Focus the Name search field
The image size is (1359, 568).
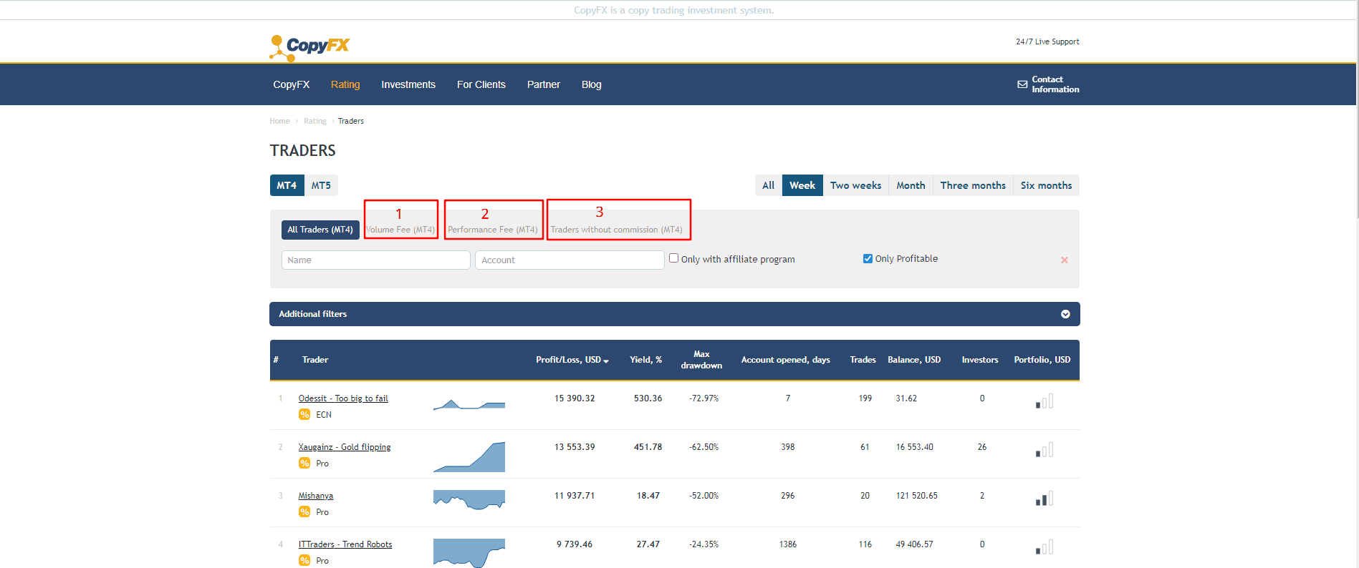376,260
